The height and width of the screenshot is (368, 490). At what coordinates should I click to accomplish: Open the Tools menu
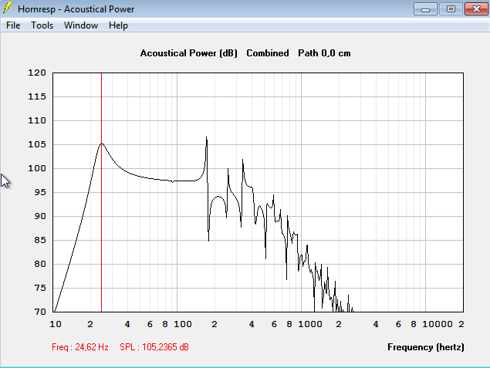click(42, 25)
